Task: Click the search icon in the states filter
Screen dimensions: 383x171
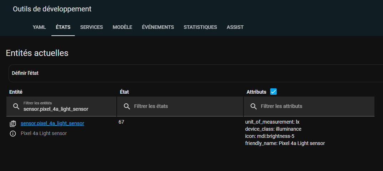Action: point(127,107)
